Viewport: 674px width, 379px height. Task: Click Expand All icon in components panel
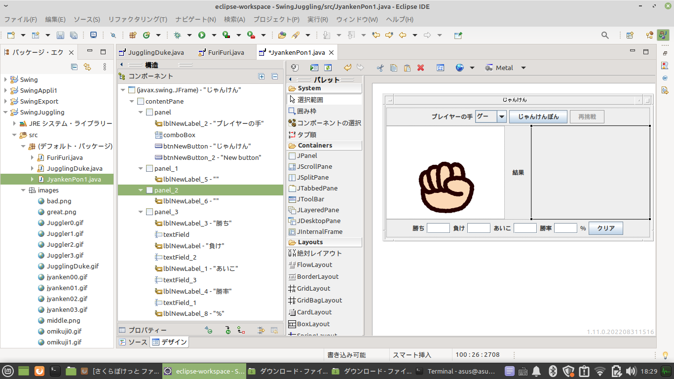coord(262,76)
